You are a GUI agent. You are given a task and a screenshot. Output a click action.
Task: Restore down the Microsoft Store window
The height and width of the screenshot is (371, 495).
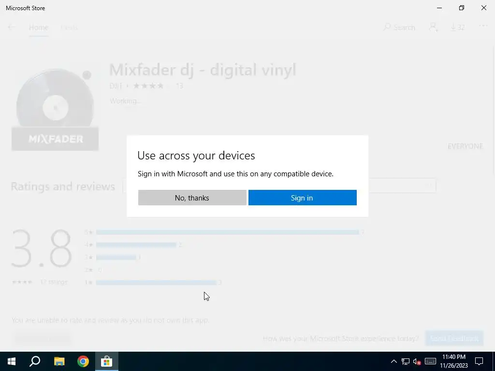click(x=462, y=8)
